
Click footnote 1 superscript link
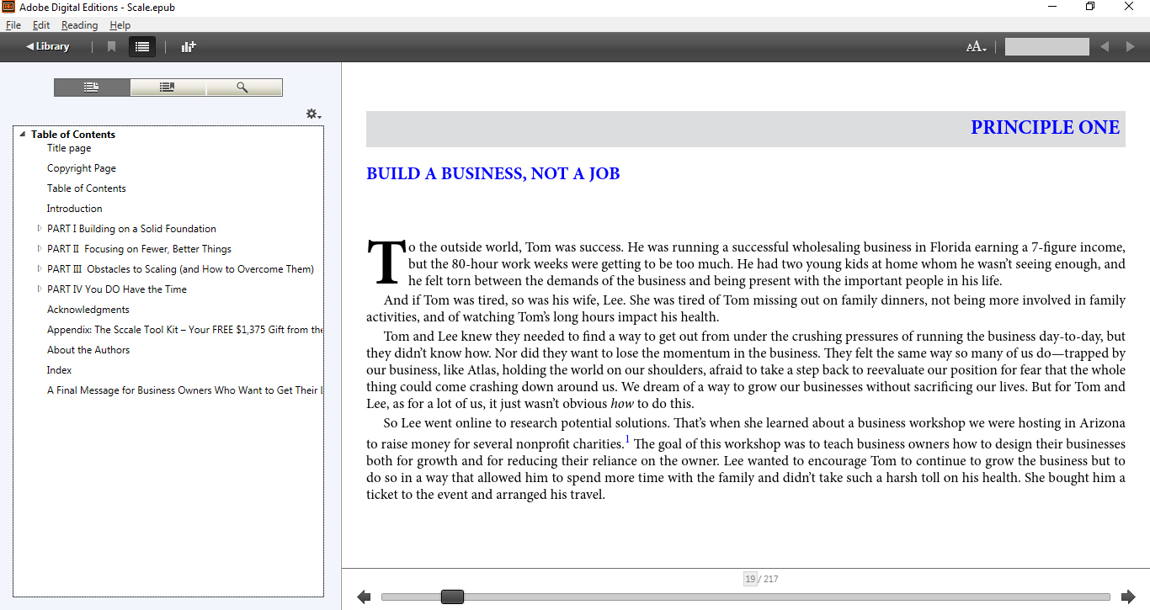pyautogui.click(x=627, y=438)
